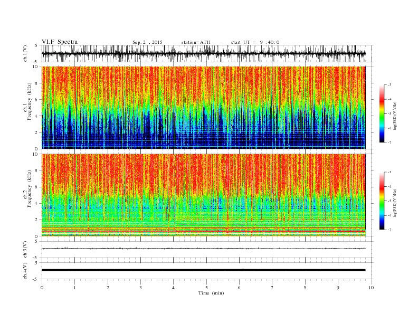Click the ch.1 'Frequency (kHz)' axis label
This screenshot has height=323, width=418.
(30, 101)
